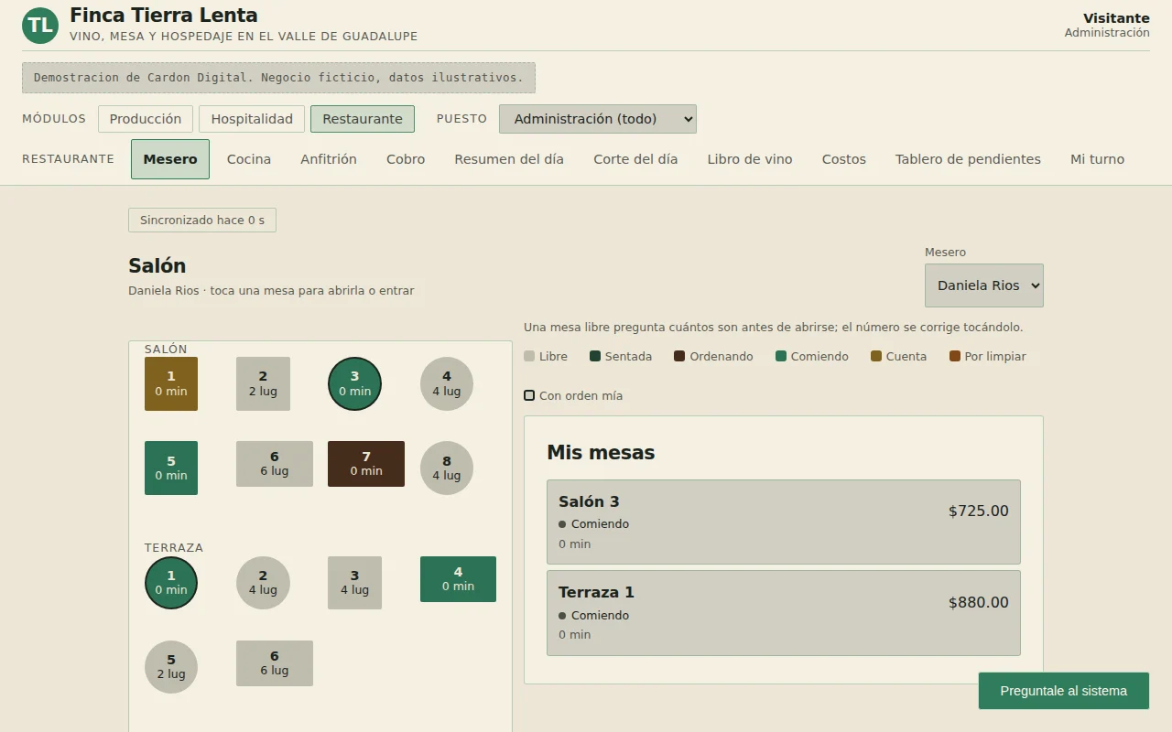The image size is (1172, 732).
Task: Open Salón round table 3
Action: pos(354,383)
